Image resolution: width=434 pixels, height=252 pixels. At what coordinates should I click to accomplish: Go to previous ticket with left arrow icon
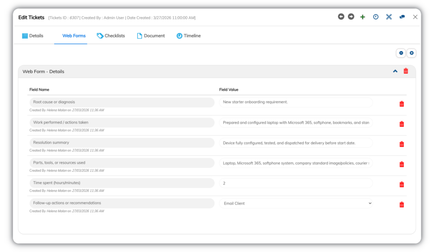[341, 17]
